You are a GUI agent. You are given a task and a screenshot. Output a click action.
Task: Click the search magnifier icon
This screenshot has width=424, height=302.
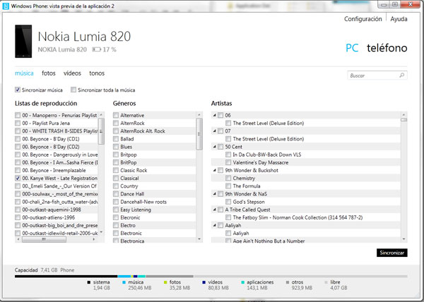pyautogui.click(x=402, y=75)
